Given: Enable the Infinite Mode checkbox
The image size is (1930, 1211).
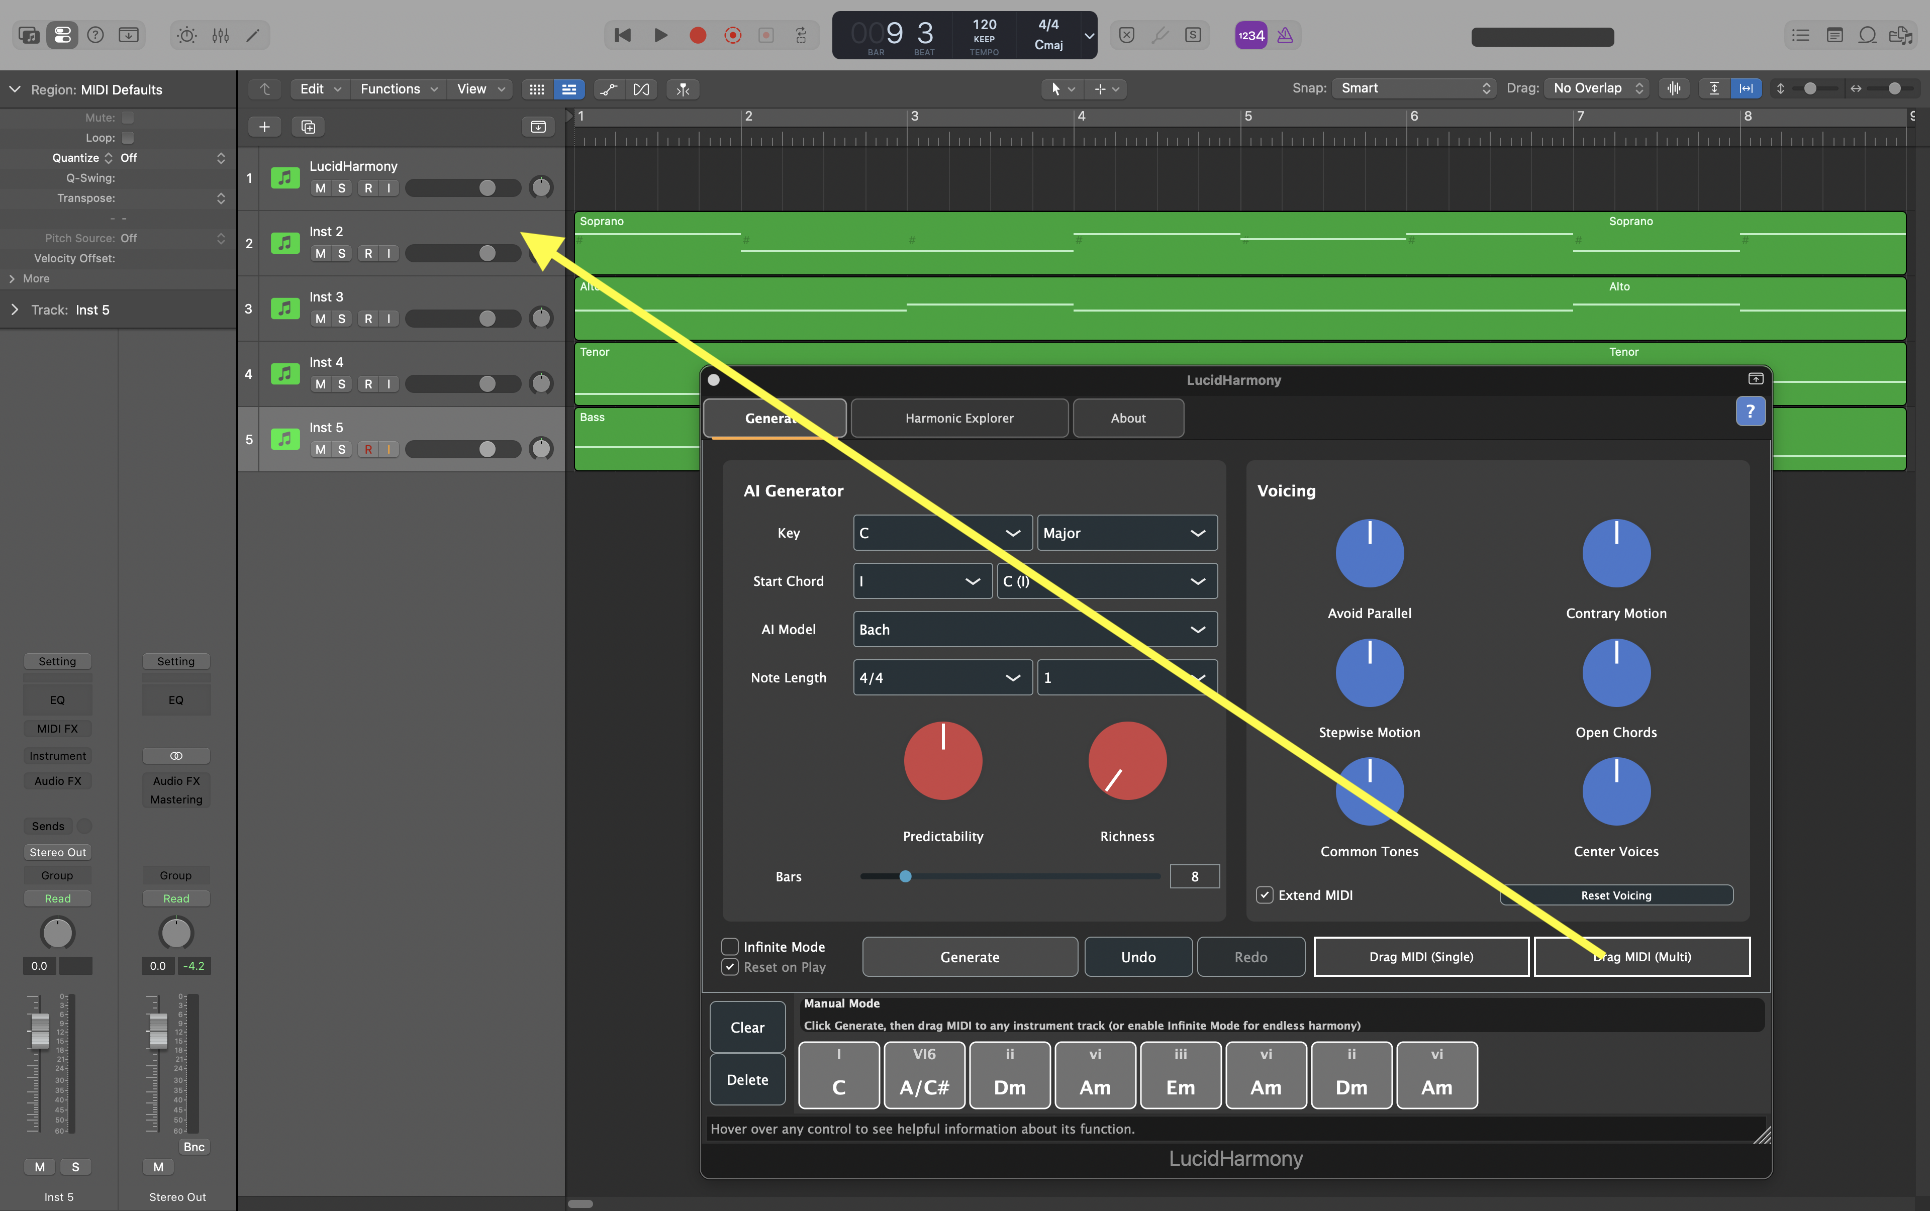Looking at the screenshot, I should point(730,947).
